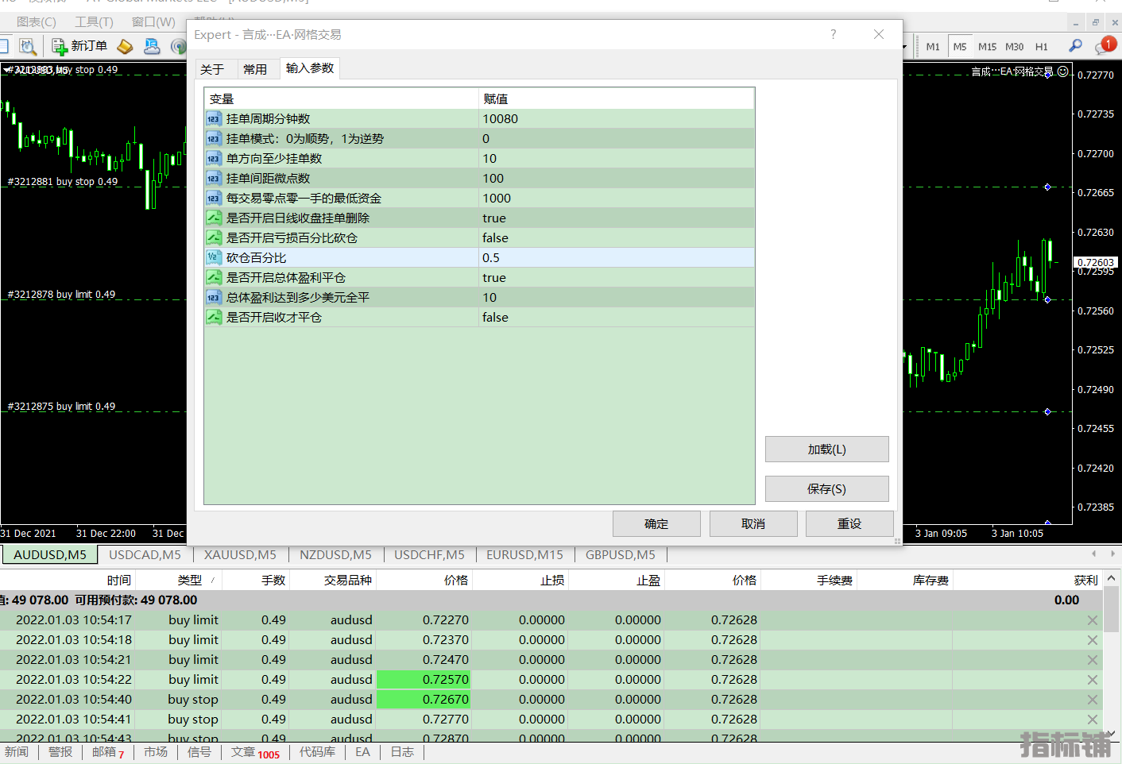Click the smiley EA status icon on chart
Viewport: 1122px width, 764px height.
[x=1063, y=71]
